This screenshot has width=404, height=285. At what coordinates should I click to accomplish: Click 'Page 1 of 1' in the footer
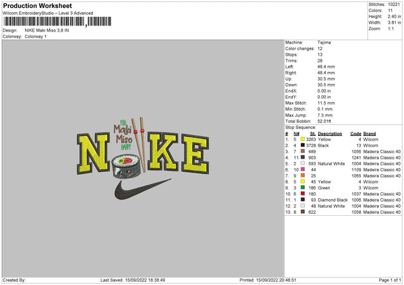coord(390,280)
